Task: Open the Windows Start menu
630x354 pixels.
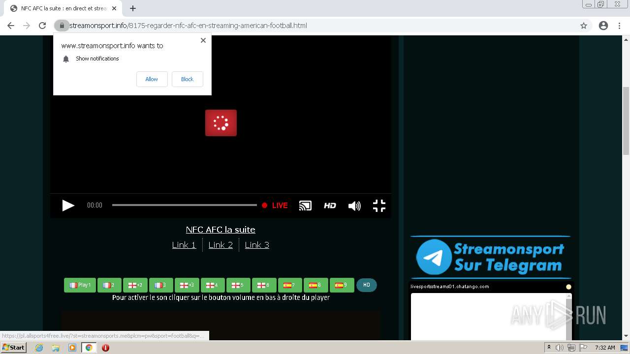Action: (x=13, y=347)
